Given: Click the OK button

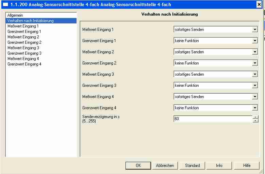Looking at the screenshot, I should (138, 166).
